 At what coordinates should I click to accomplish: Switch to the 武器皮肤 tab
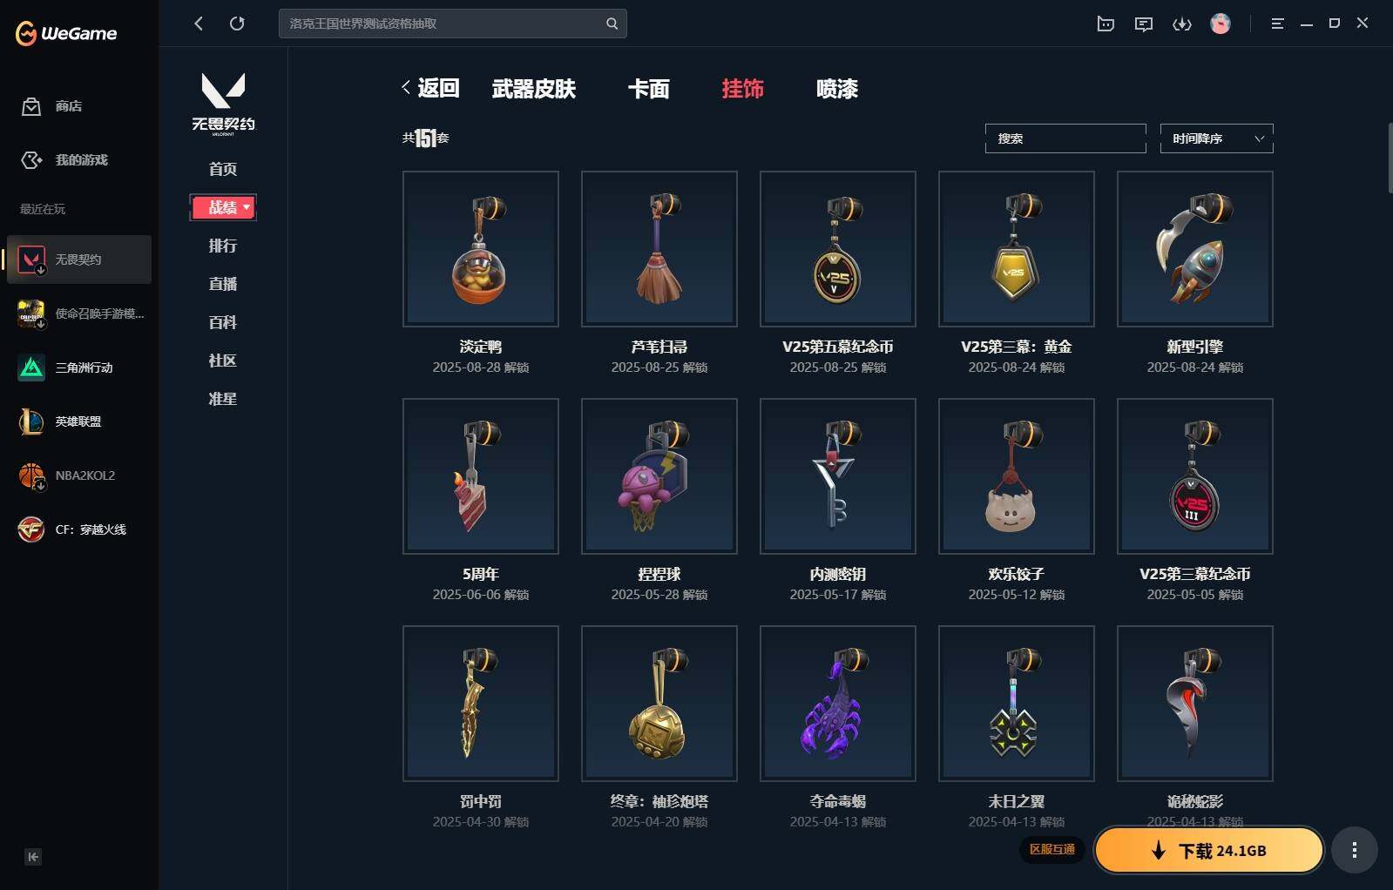[533, 89]
